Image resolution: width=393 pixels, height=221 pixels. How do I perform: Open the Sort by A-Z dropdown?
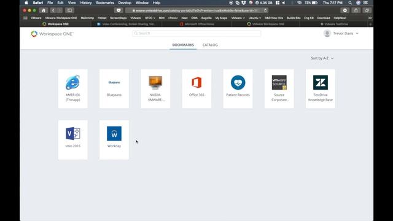click(322, 58)
